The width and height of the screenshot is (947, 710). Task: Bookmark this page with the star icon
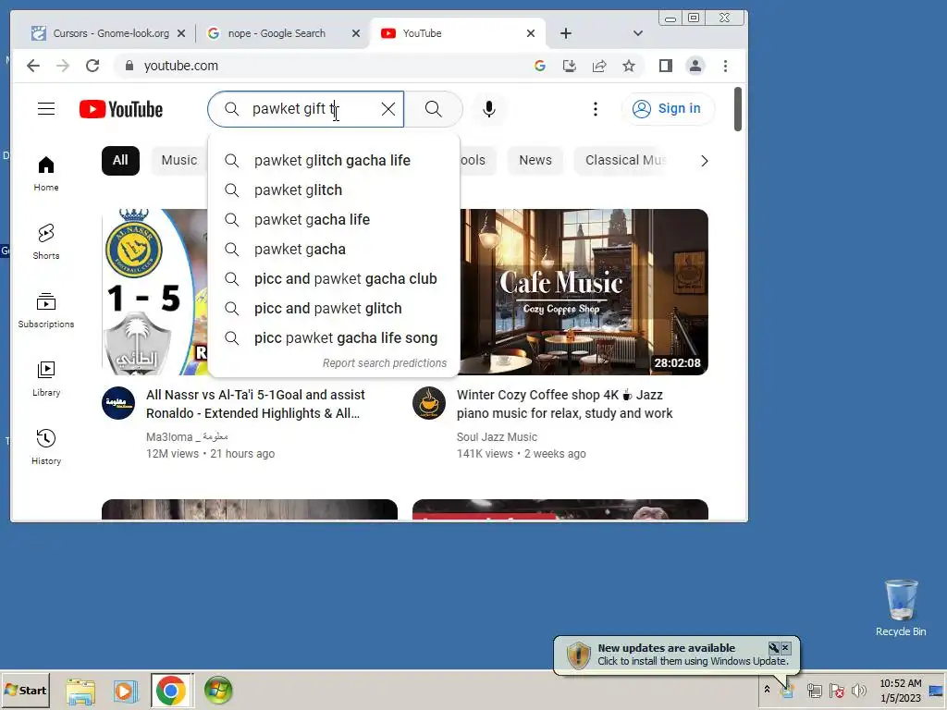(x=629, y=66)
